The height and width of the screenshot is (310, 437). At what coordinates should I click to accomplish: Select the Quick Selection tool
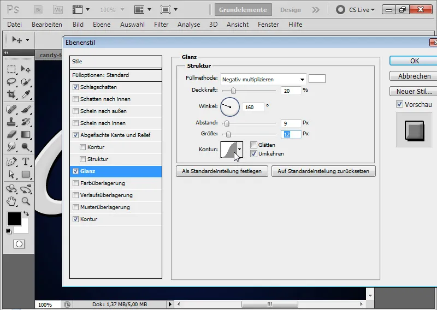click(26, 82)
